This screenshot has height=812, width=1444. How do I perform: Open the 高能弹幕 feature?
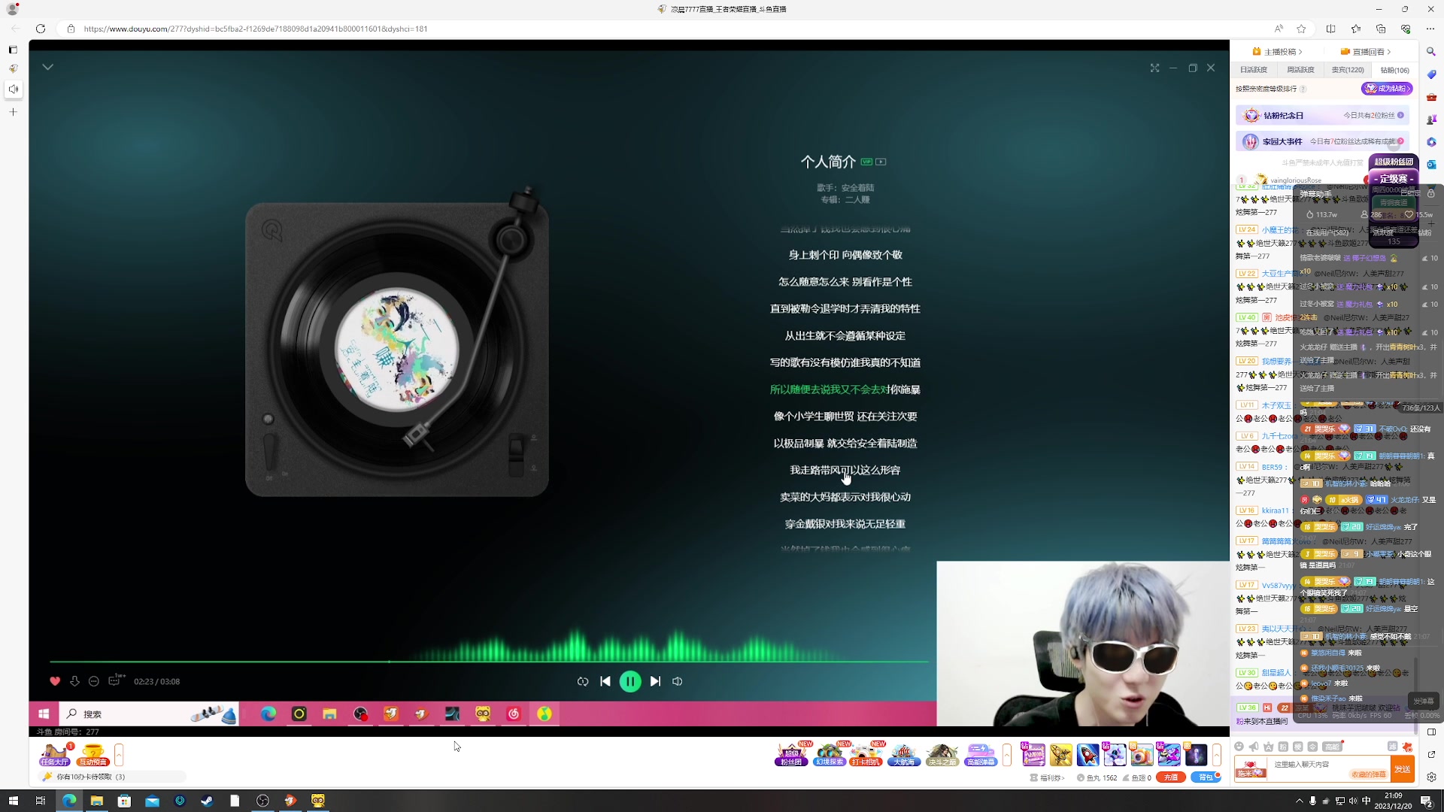pyautogui.click(x=981, y=754)
